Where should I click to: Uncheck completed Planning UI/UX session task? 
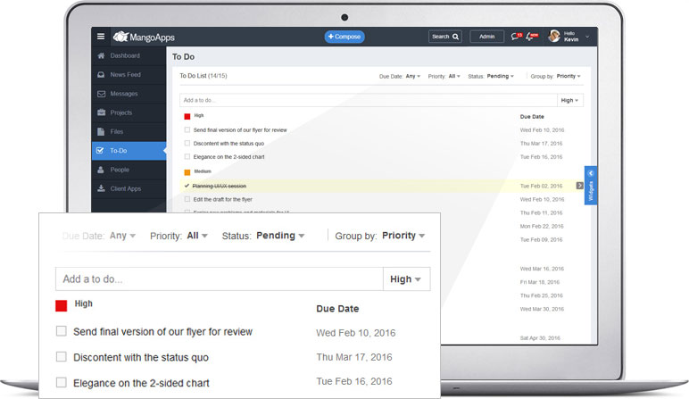point(187,186)
